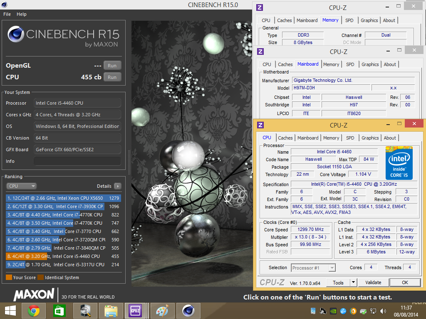The image size is (426, 319).
Task: Click the blue device tray icon
Action: point(313,311)
